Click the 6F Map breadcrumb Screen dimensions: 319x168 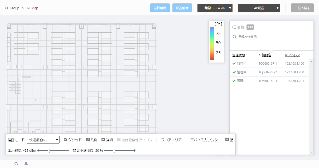click(x=32, y=8)
